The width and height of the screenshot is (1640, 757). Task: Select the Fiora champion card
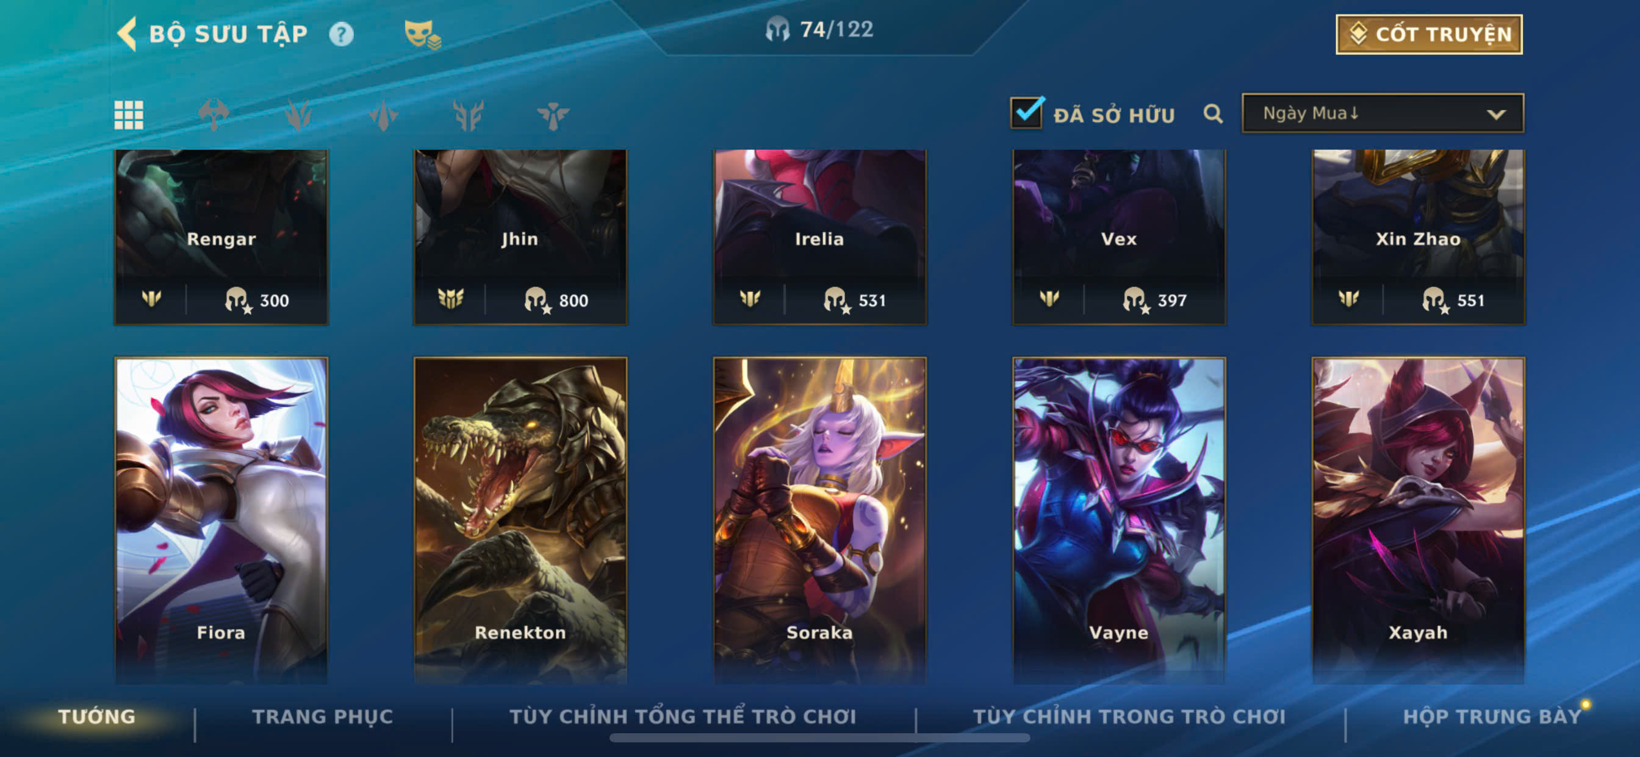pos(221,521)
